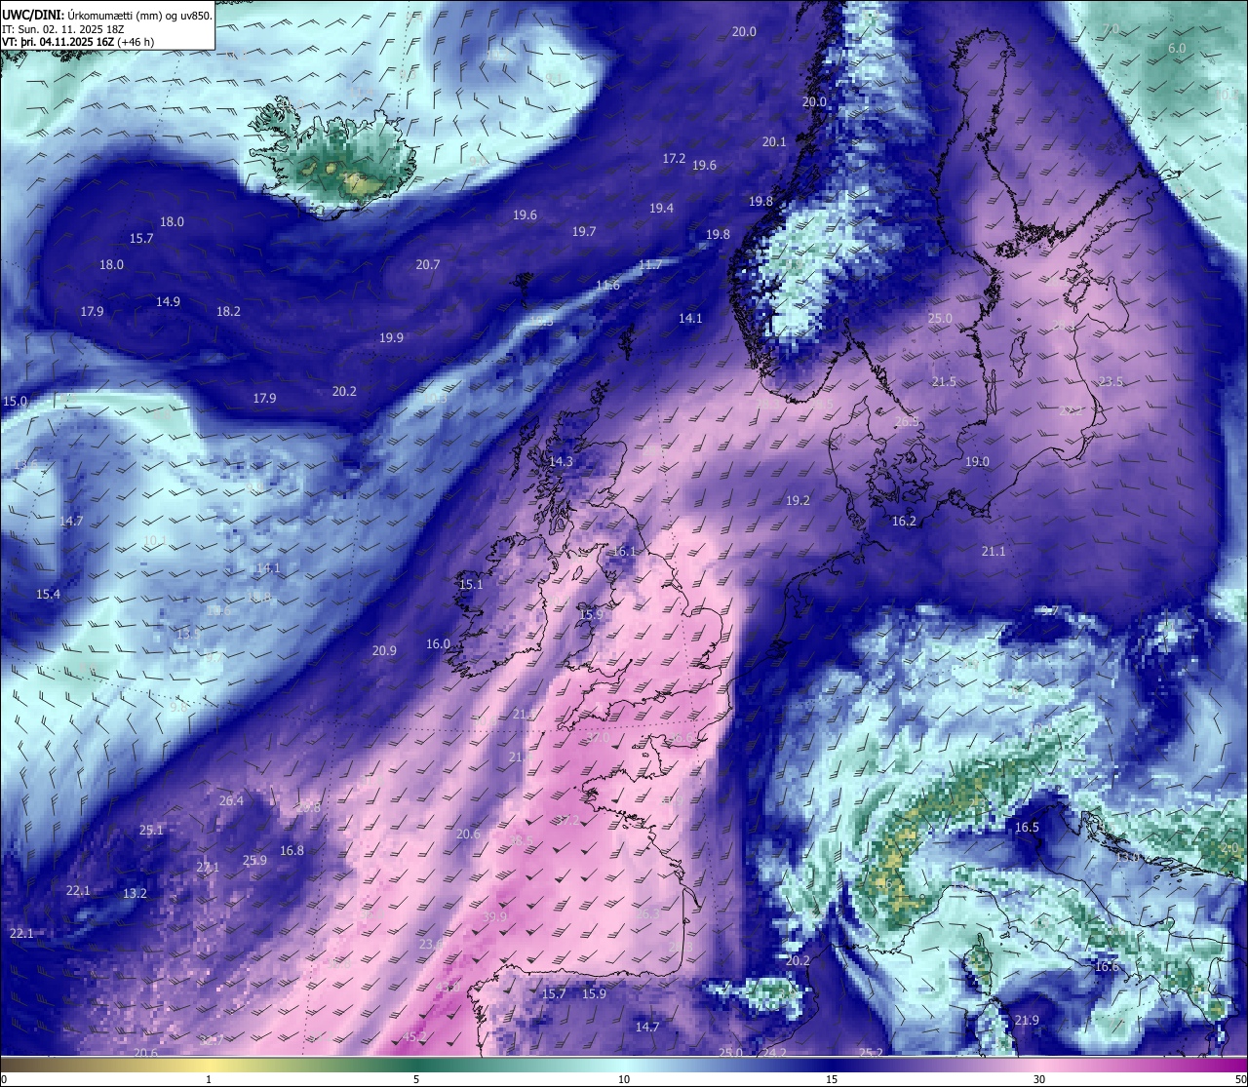Viewport: 1248px width, 1087px height.
Task: Click the 11.7 value label
Action: pos(650,264)
